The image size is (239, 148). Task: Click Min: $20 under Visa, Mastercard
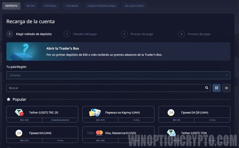point(100,140)
